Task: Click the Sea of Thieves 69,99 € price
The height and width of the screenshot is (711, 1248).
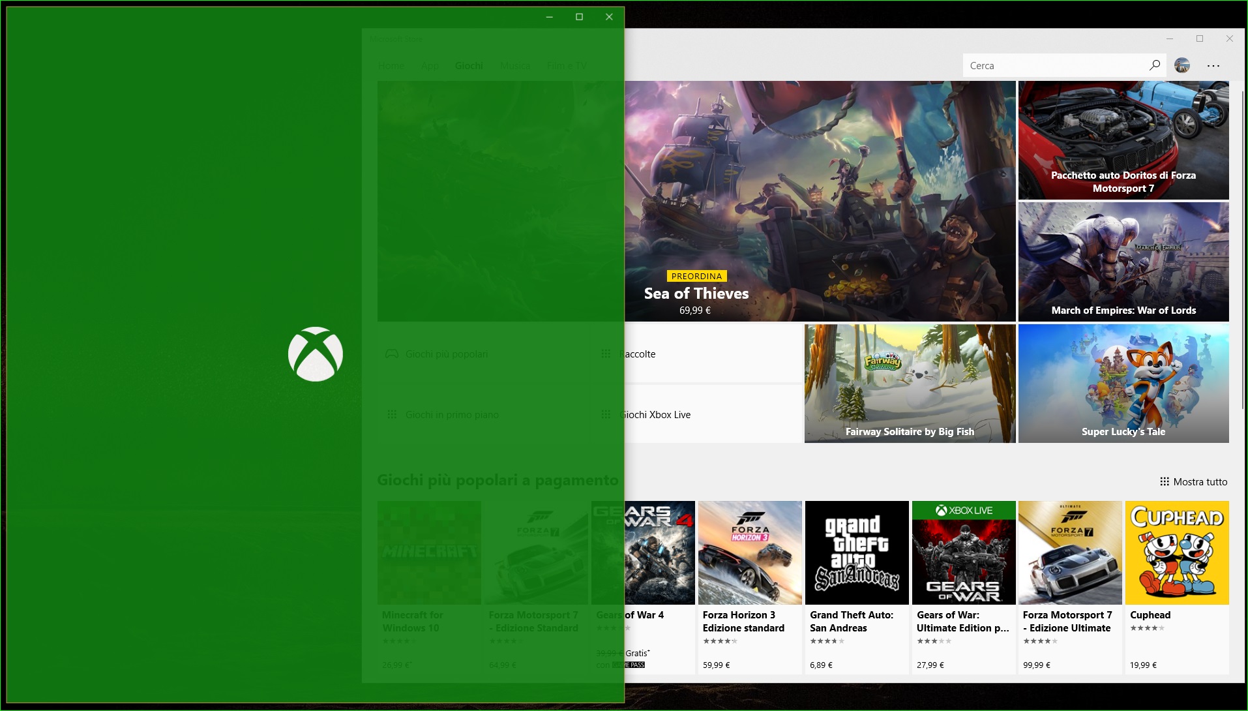Action: click(x=695, y=310)
